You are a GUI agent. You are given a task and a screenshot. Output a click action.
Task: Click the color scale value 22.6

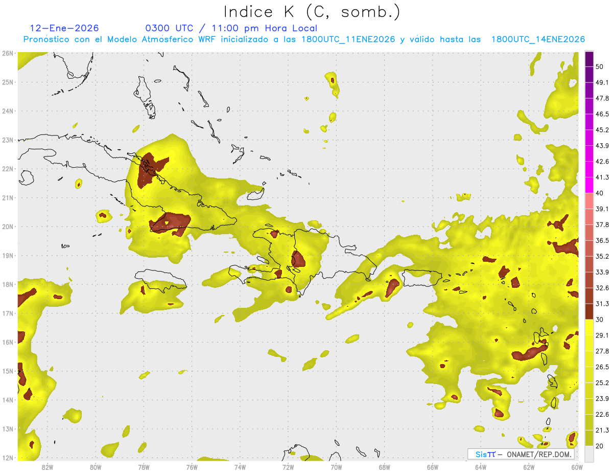click(x=602, y=414)
